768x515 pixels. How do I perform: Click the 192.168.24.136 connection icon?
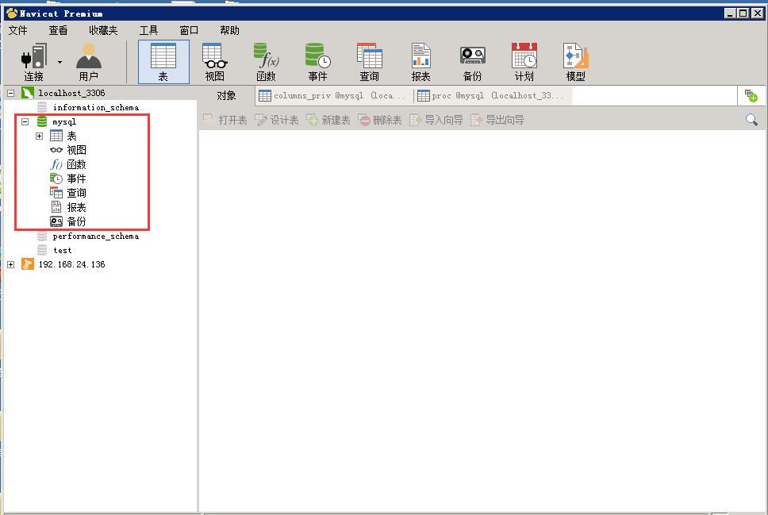pos(28,264)
